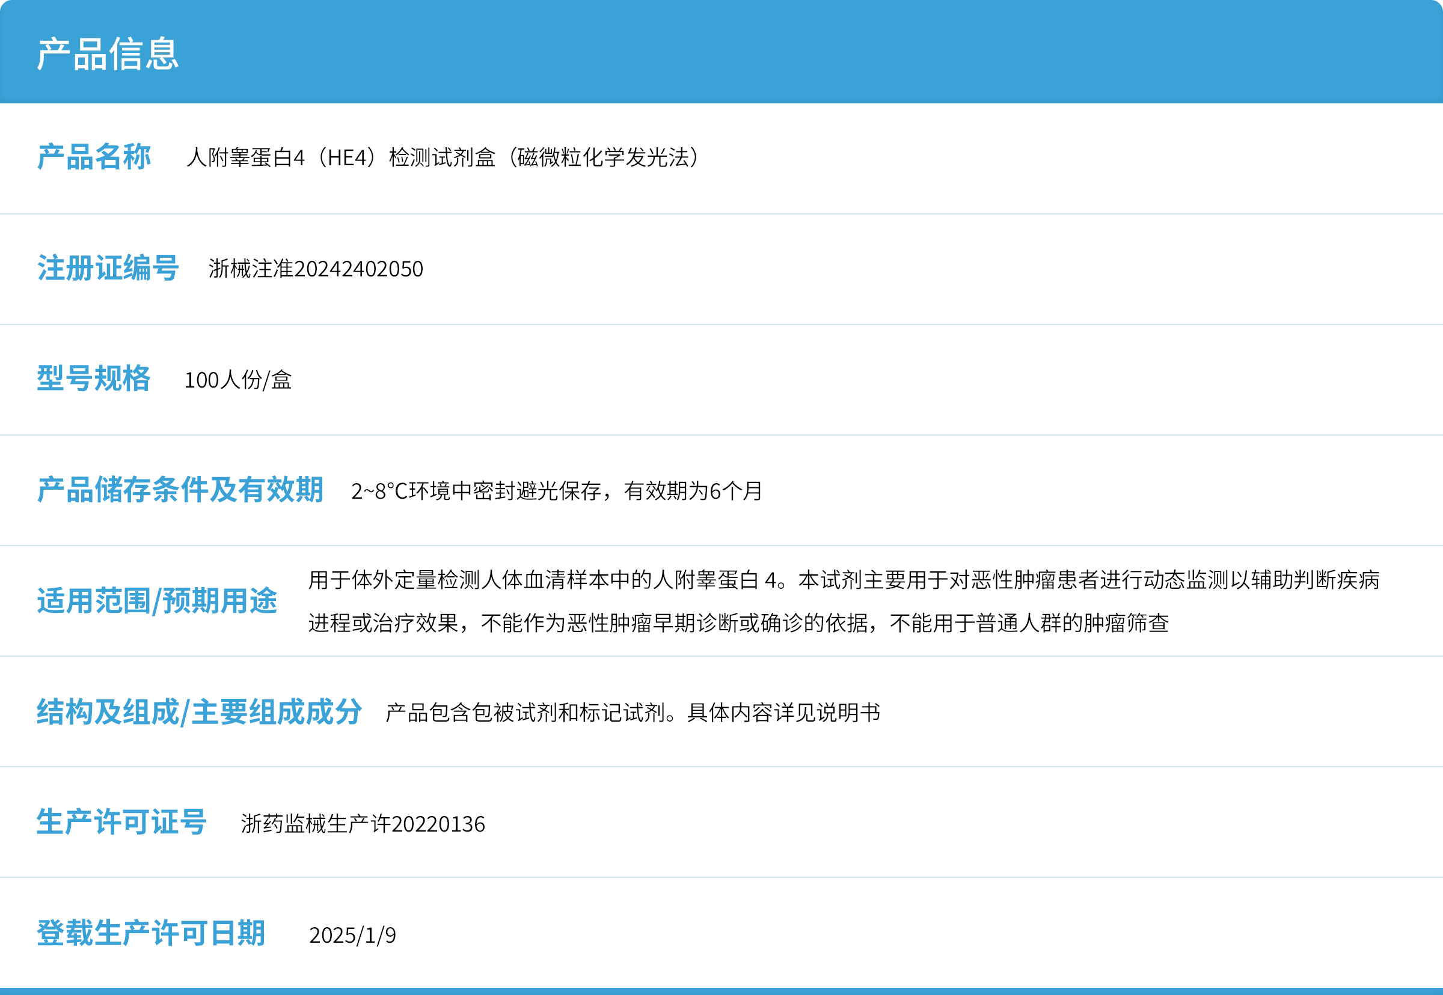Image resolution: width=1443 pixels, height=995 pixels.
Task: Click the 登载生产许可日期 label
Action: point(151,933)
